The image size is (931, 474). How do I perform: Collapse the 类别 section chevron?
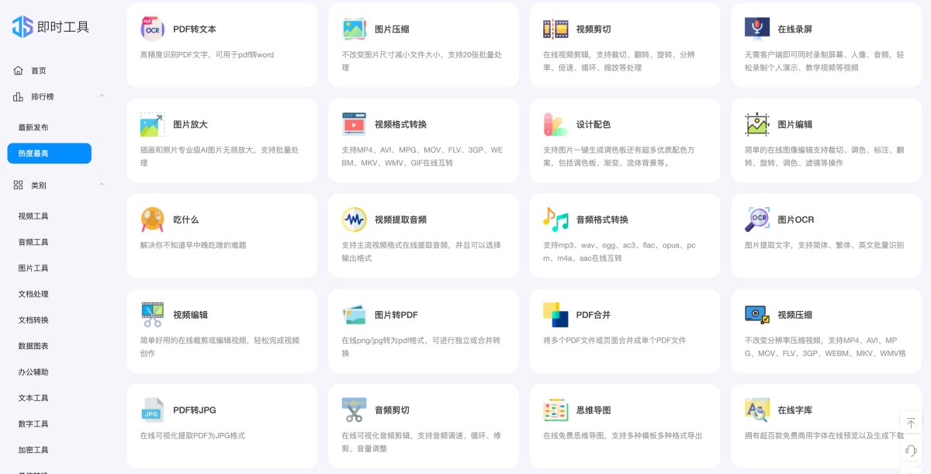pyautogui.click(x=102, y=185)
